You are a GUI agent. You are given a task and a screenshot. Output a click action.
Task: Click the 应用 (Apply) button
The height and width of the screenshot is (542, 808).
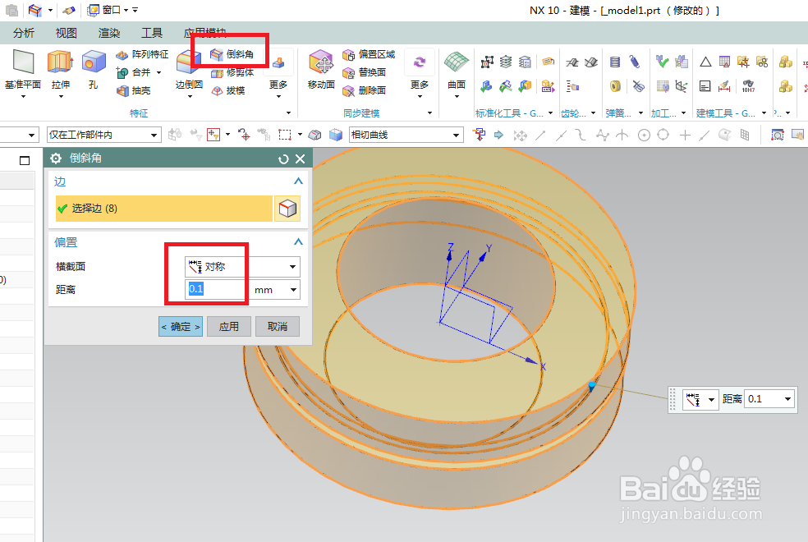tap(229, 327)
